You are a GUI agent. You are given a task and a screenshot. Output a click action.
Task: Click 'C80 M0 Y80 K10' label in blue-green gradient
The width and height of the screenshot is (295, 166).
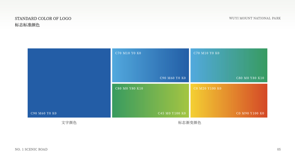coord(250,78)
